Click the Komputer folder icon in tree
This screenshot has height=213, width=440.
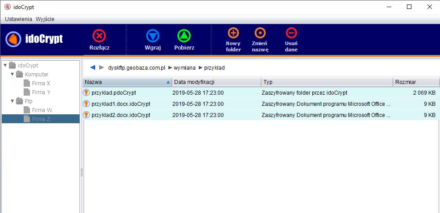click(x=19, y=75)
